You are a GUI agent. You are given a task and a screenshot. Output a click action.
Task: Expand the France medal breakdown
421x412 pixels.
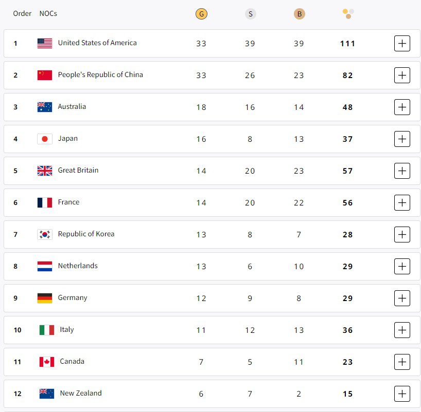click(x=402, y=203)
